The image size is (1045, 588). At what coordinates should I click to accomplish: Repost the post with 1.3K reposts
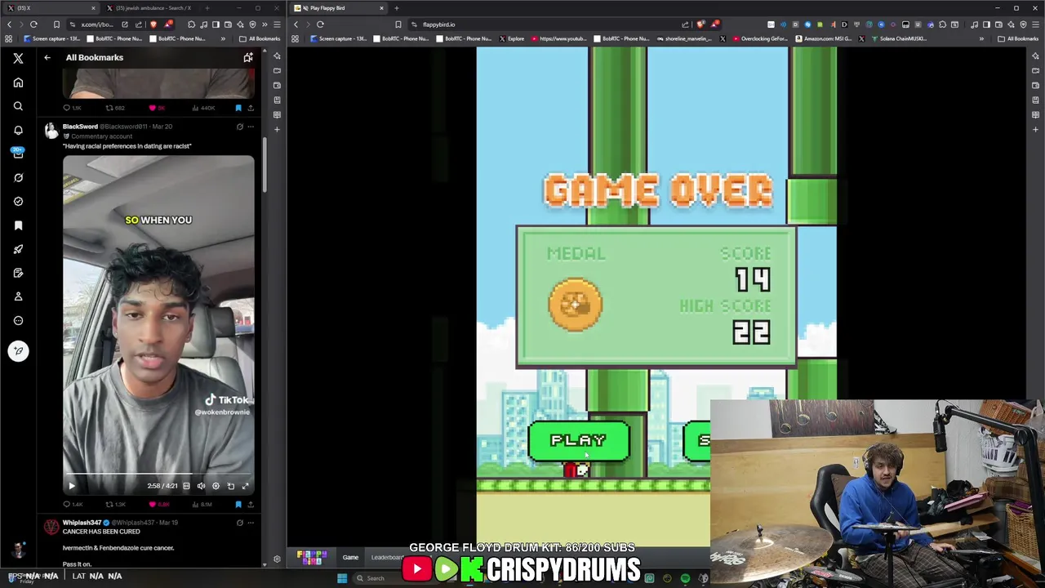pyautogui.click(x=117, y=504)
